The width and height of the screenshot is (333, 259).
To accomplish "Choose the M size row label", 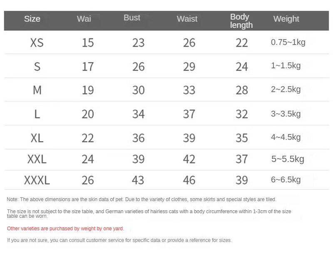I will (37, 90).
